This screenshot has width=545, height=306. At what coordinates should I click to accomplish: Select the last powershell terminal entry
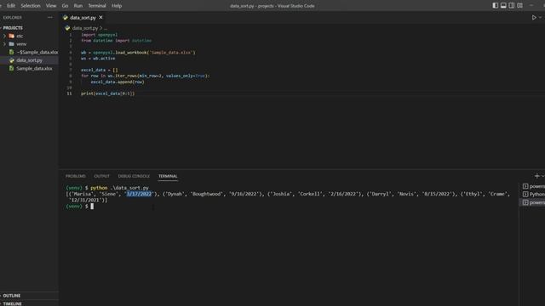tap(534, 202)
